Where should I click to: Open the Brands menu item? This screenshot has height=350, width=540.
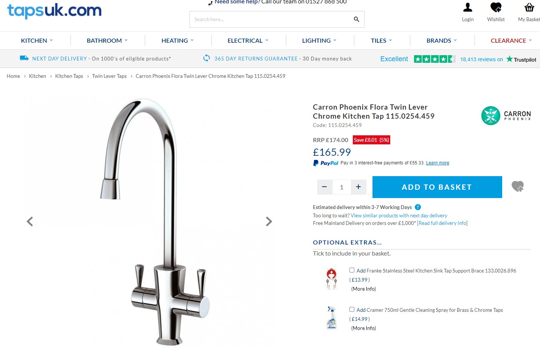coord(442,40)
